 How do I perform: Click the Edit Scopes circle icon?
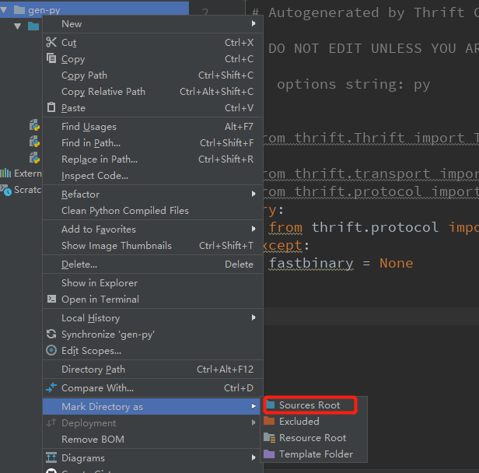click(x=51, y=350)
